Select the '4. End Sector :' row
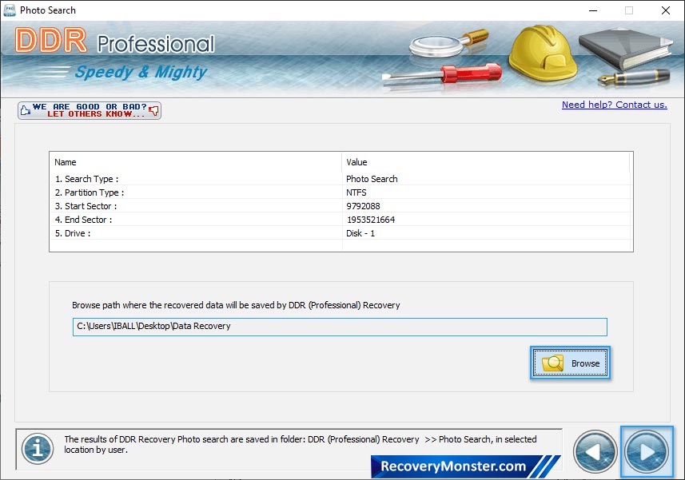The width and height of the screenshot is (685, 480). 341,220
